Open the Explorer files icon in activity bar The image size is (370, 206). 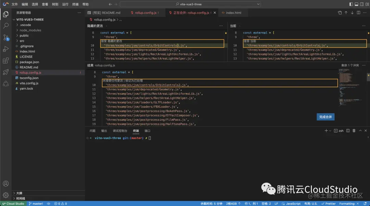coord(6,14)
